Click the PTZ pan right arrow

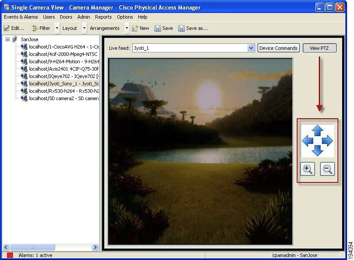point(328,141)
